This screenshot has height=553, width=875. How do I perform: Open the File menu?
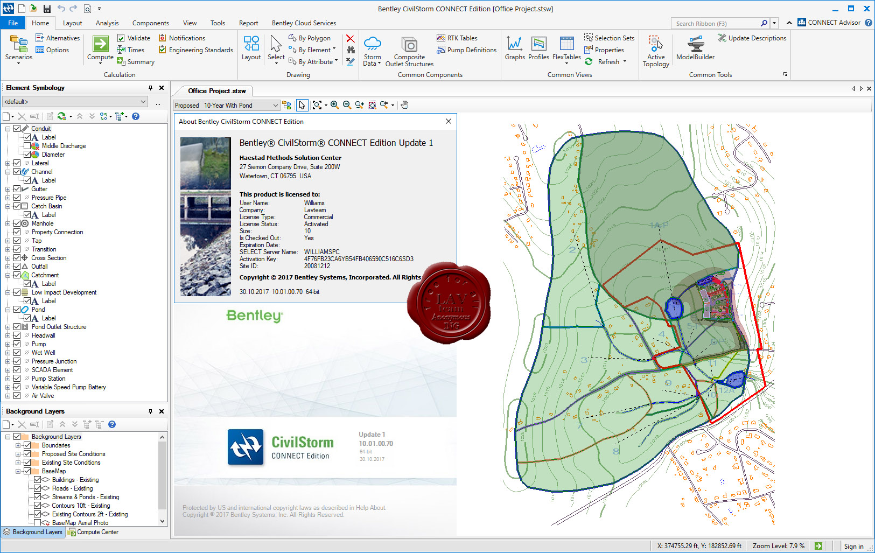[13, 23]
